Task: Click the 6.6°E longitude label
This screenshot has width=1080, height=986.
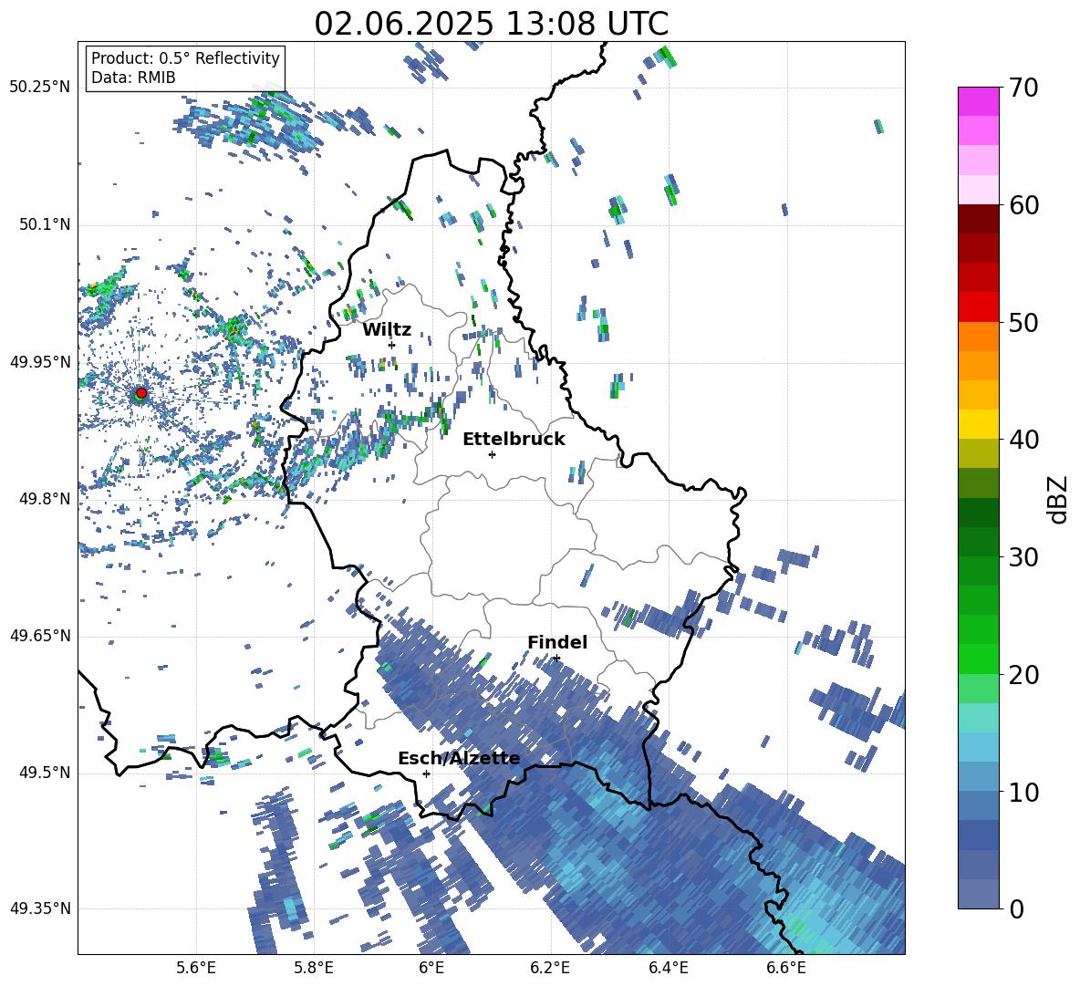Action: tap(786, 968)
